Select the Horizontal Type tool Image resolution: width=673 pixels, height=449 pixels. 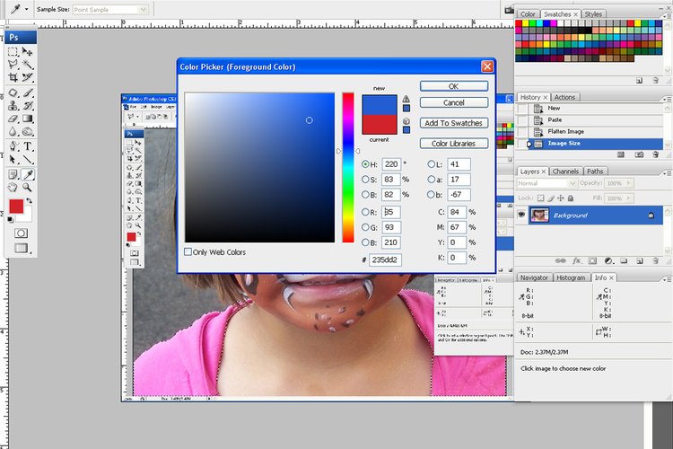click(x=28, y=146)
